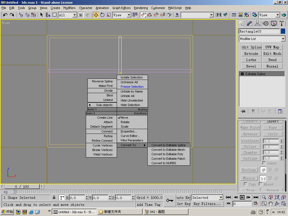Click the Key Filters button
Image resolution: width=288 pixels, height=216 pixels.
pyautogui.click(x=207, y=204)
